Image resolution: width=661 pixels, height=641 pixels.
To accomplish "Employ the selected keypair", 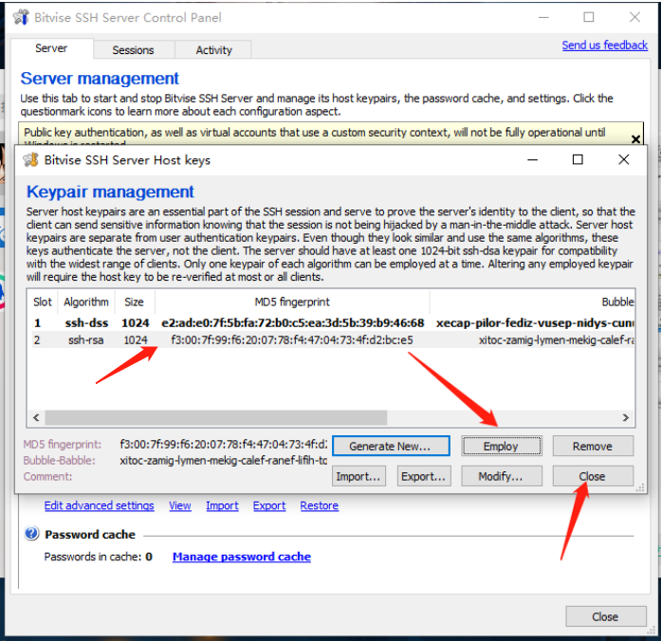I will [501, 446].
